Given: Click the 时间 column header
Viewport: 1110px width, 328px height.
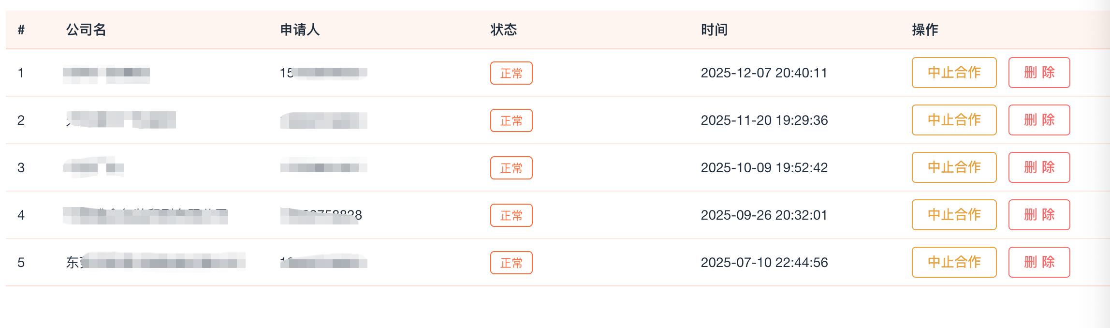Looking at the screenshot, I should [x=714, y=30].
